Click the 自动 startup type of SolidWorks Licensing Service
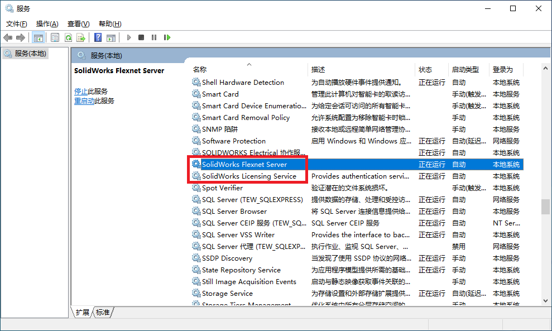 (459, 176)
